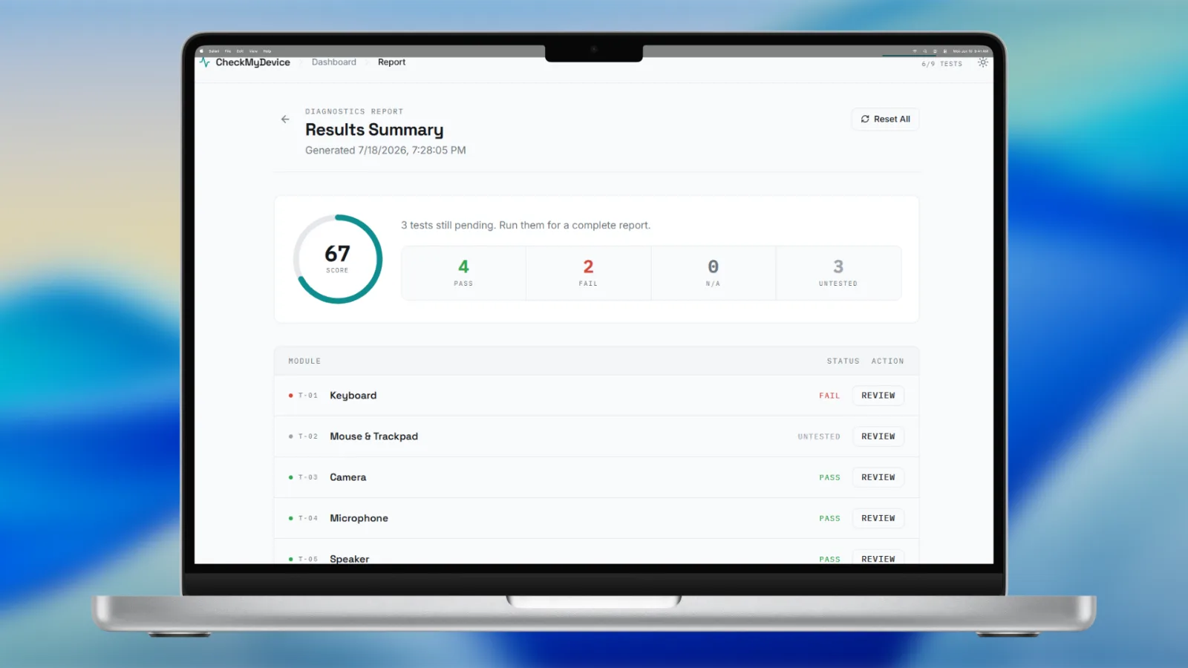
Task: Open the File menu
Action: [x=228, y=51]
